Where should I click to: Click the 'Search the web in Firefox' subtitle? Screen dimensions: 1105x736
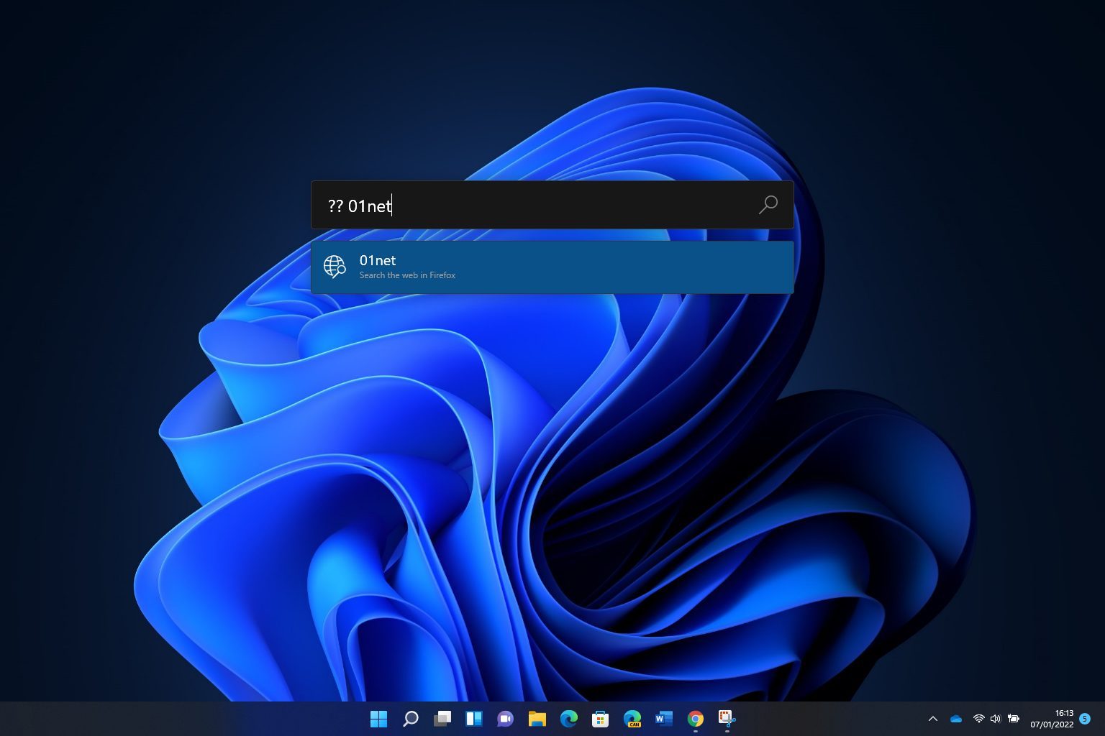click(x=407, y=275)
